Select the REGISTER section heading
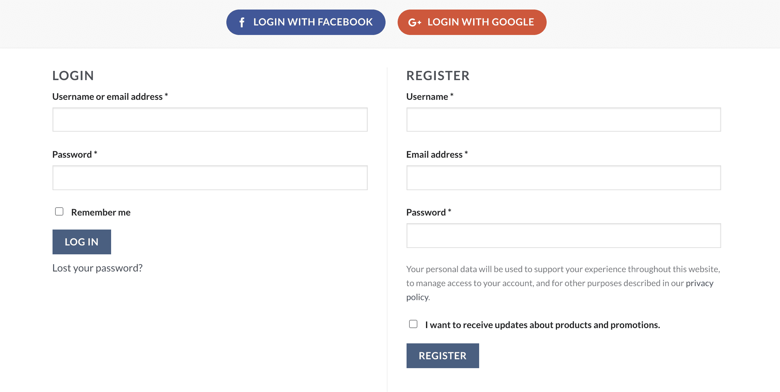Screen dimensions: 780x392 (x=438, y=76)
